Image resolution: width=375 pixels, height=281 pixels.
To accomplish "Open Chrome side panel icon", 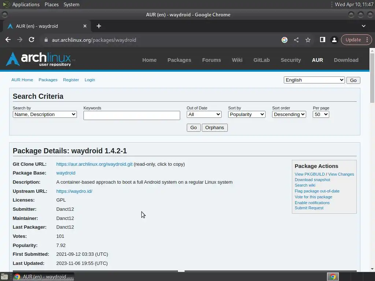I will (322, 40).
